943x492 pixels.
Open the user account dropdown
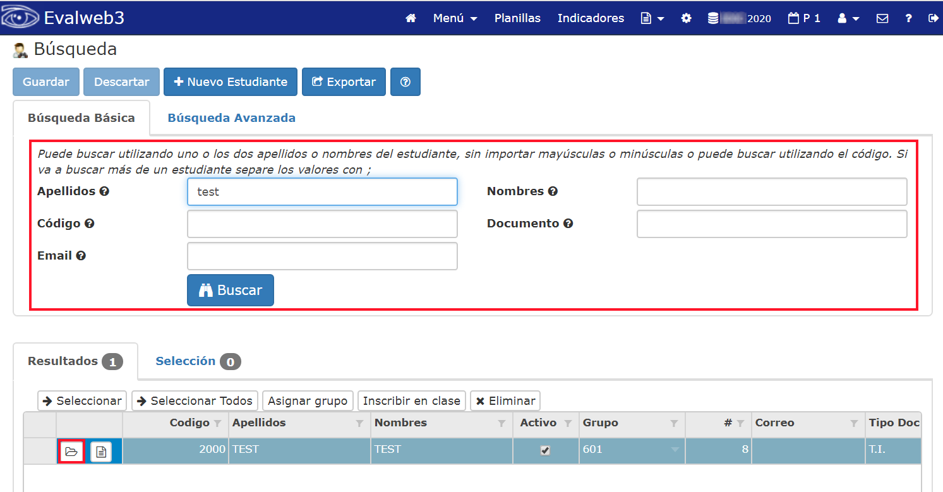tap(848, 18)
